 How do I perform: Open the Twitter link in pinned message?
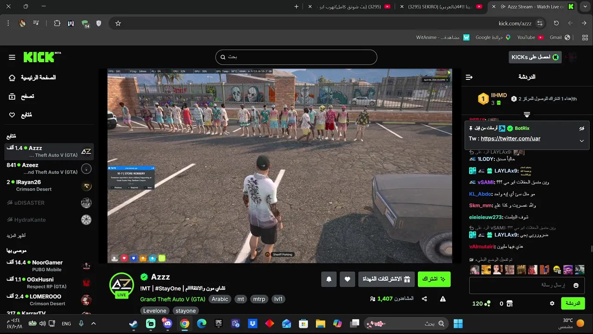click(511, 139)
